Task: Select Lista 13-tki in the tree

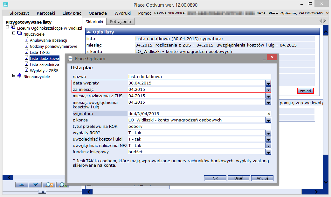Action: coord(40,52)
